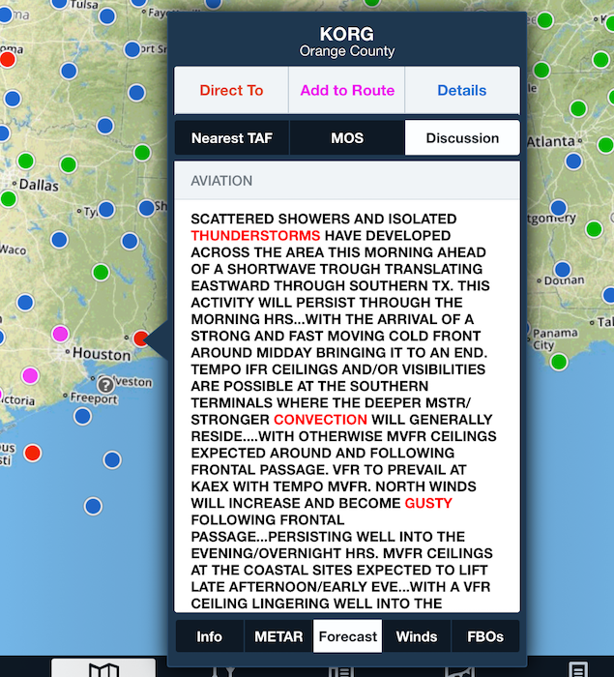Click the Panama City label on map
614x677 pixels.
555,338
